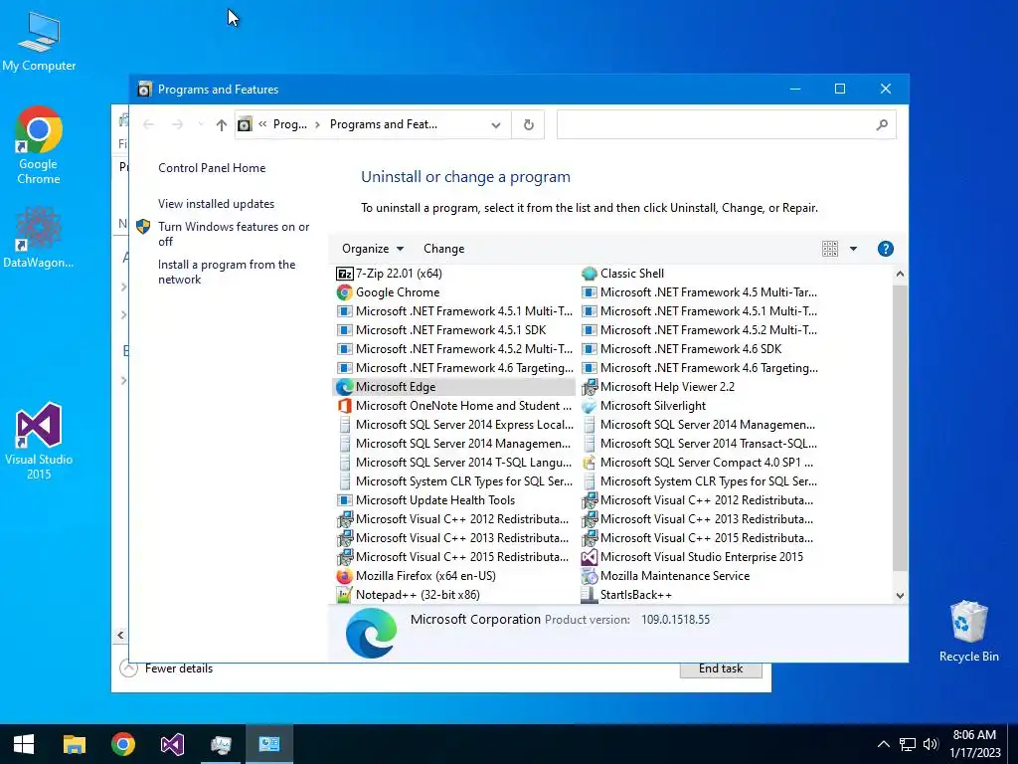Click the Help question mark icon
This screenshot has height=764, width=1018.
point(885,249)
